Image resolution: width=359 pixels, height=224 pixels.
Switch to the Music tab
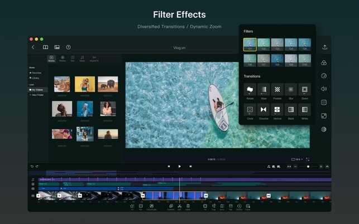click(82, 59)
